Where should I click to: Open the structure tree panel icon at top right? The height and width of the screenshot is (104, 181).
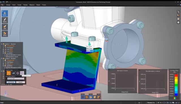(x=178, y=12)
